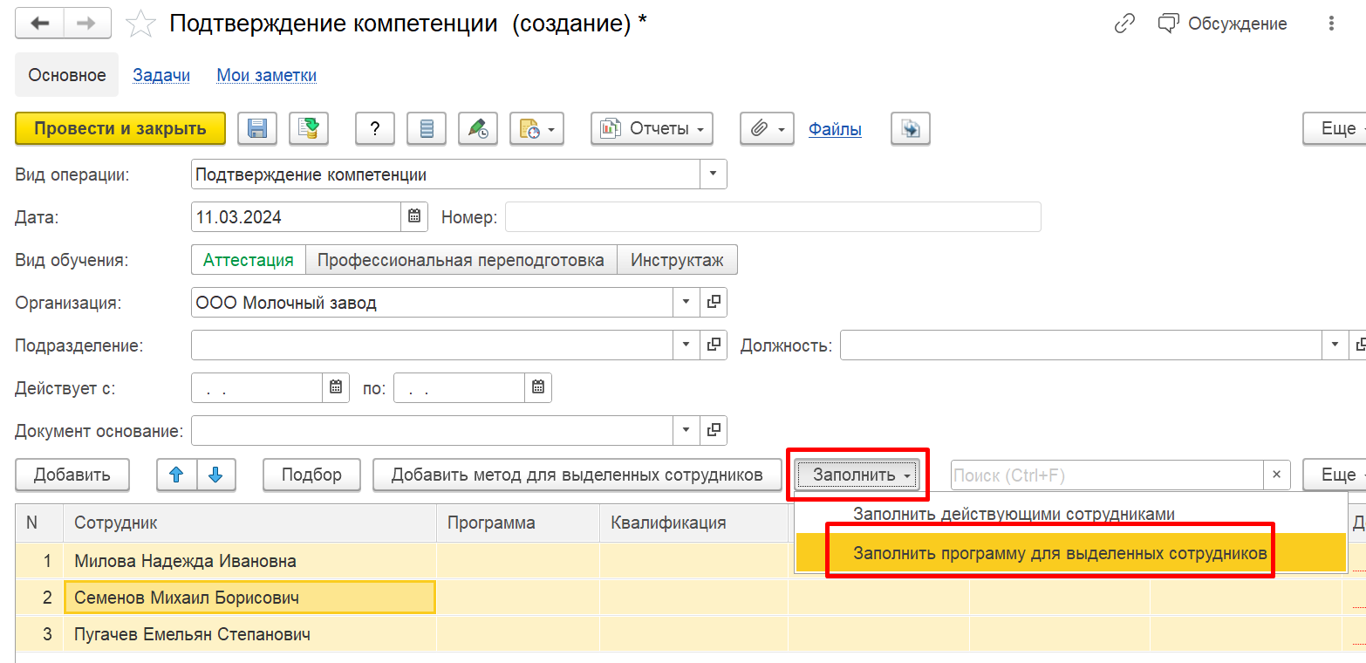
Task: Select Инструктаж training type
Action: point(677,260)
